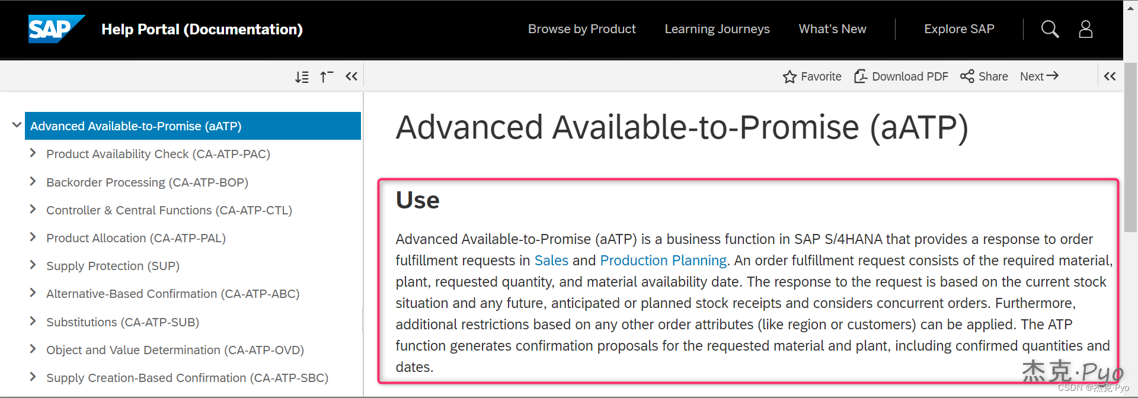The height and width of the screenshot is (398, 1138).
Task: Expand Backorder Processing (CA-ATP-BOP)
Action: [x=33, y=182]
